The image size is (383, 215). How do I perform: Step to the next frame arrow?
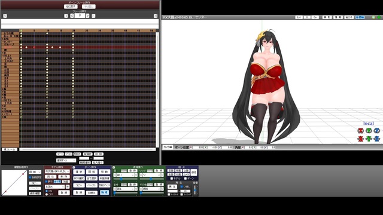click(87, 16)
